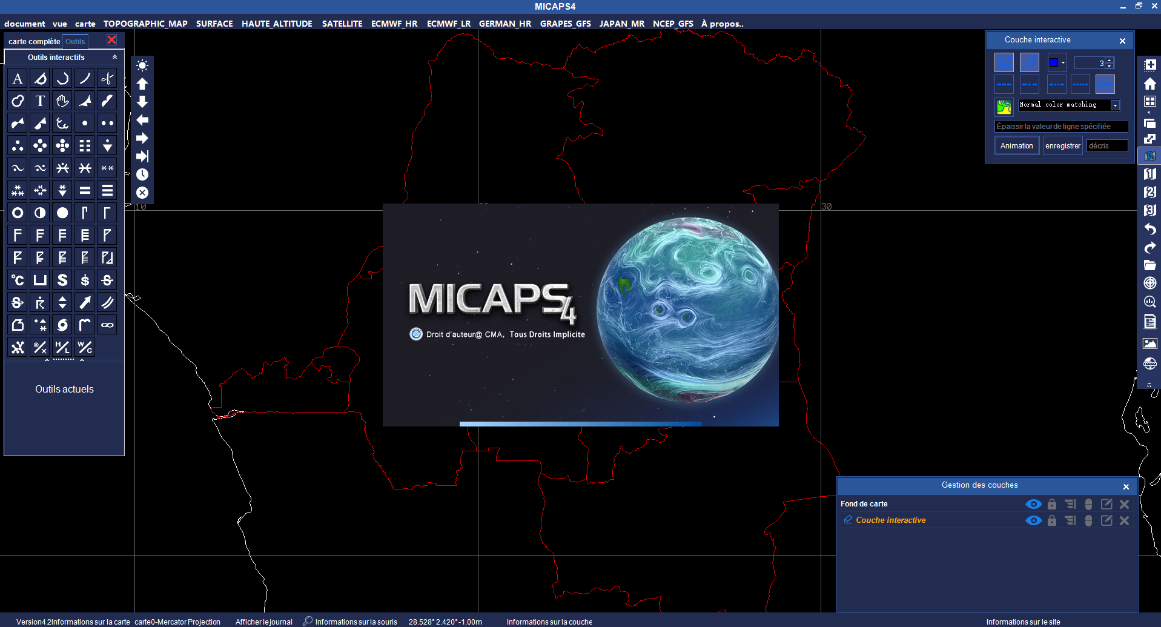Select the filled circle cloud-cover symbol
Screen dimensions: 1161x627
[x=62, y=213]
